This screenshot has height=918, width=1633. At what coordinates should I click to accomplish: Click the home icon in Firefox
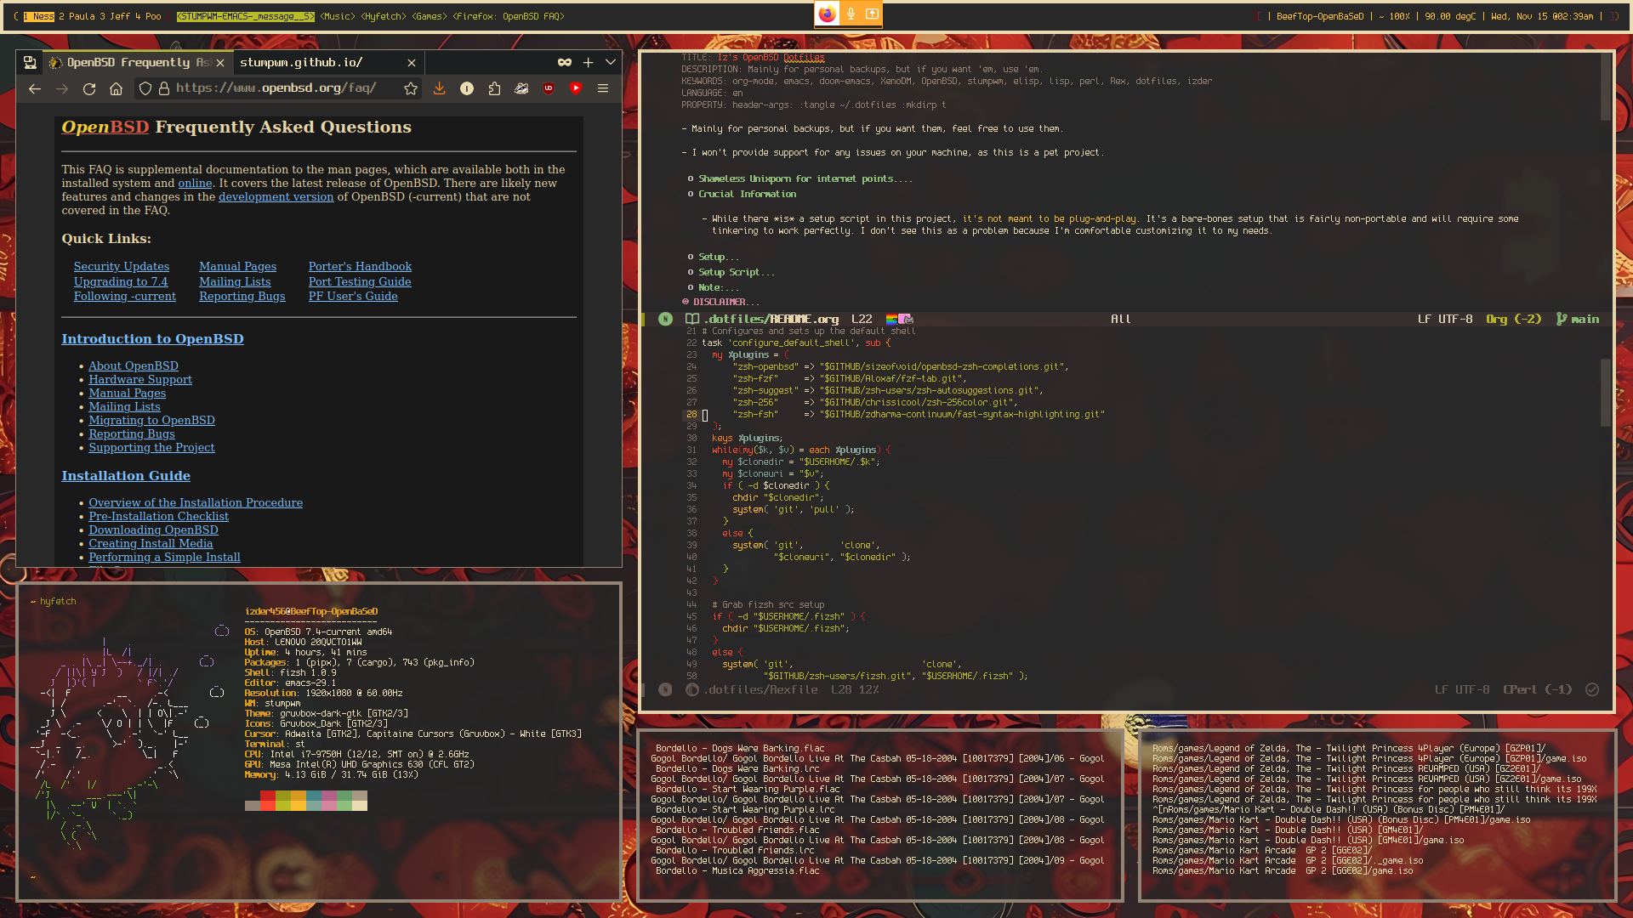(x=117, y=88)
